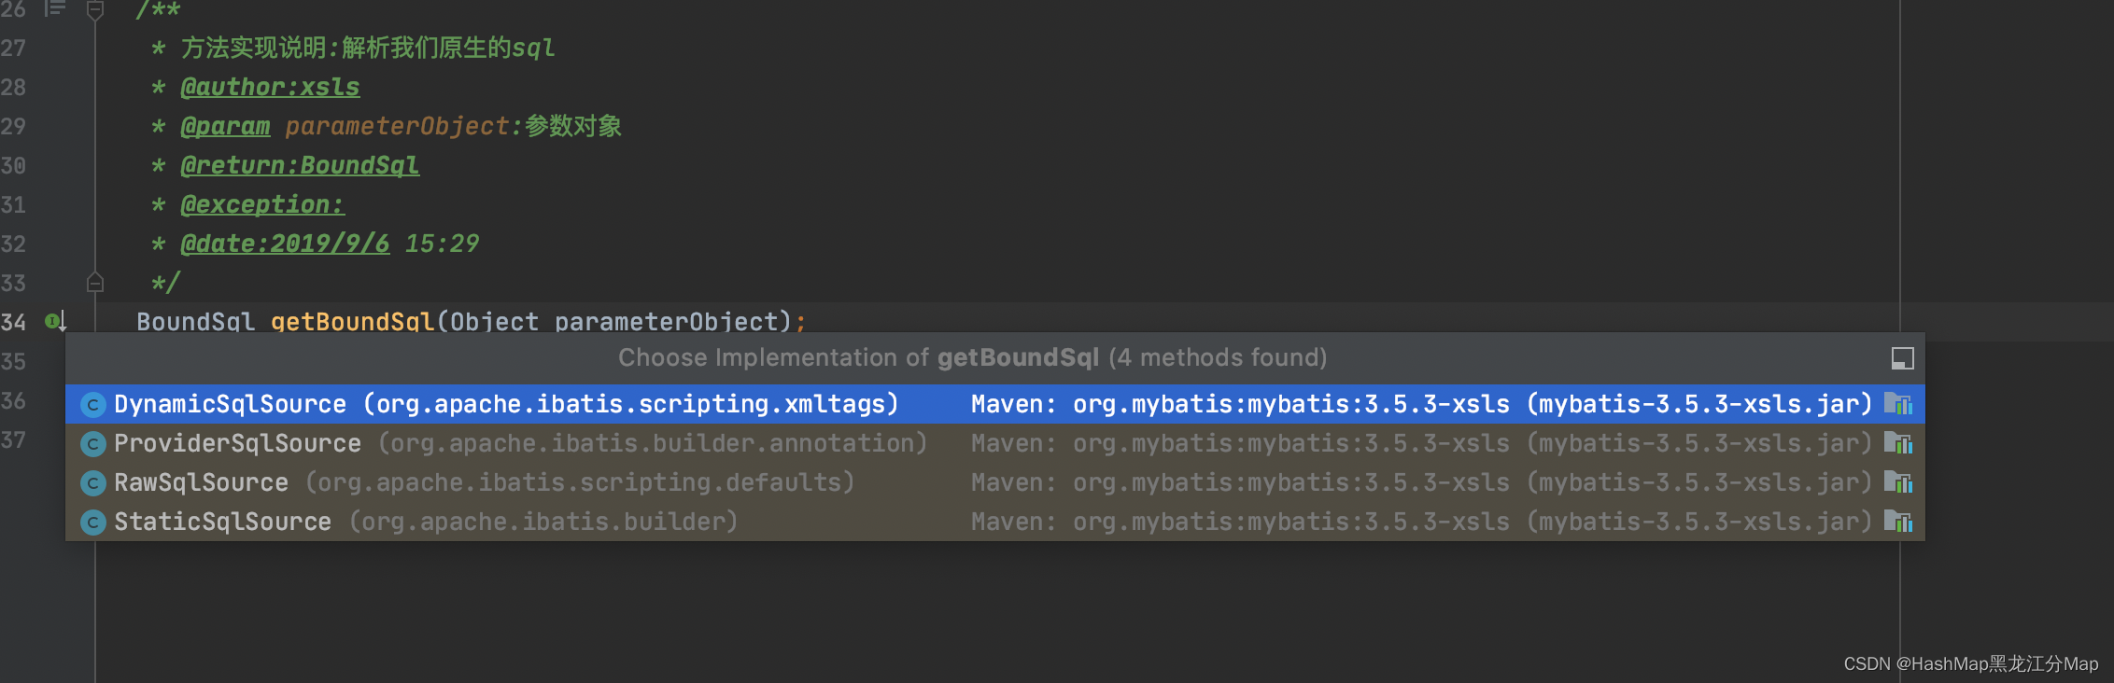The width and height of the screenshot is (2114, 683).
Task: Select DynamicSqlSource implementation row
Action: pyautogui.click(x=994, y=404)
